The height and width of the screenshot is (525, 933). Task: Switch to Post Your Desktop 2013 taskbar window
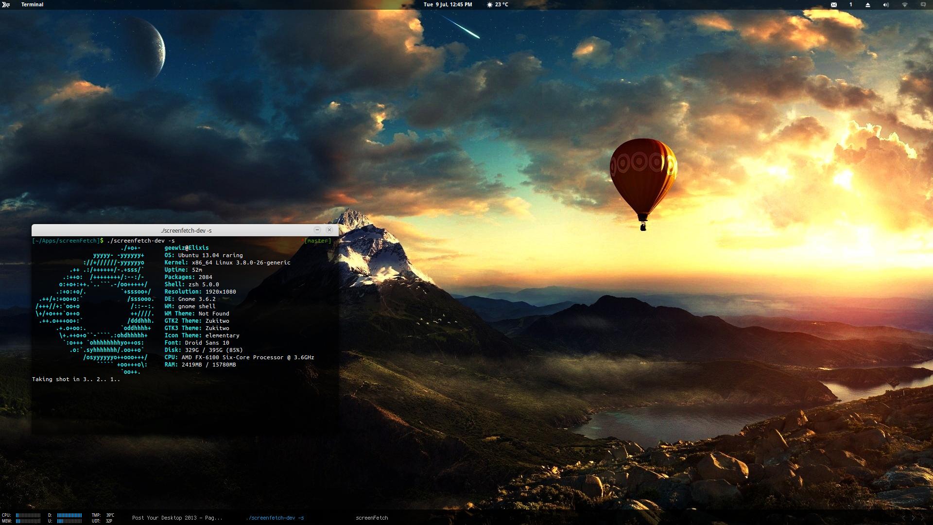[177, 518]
